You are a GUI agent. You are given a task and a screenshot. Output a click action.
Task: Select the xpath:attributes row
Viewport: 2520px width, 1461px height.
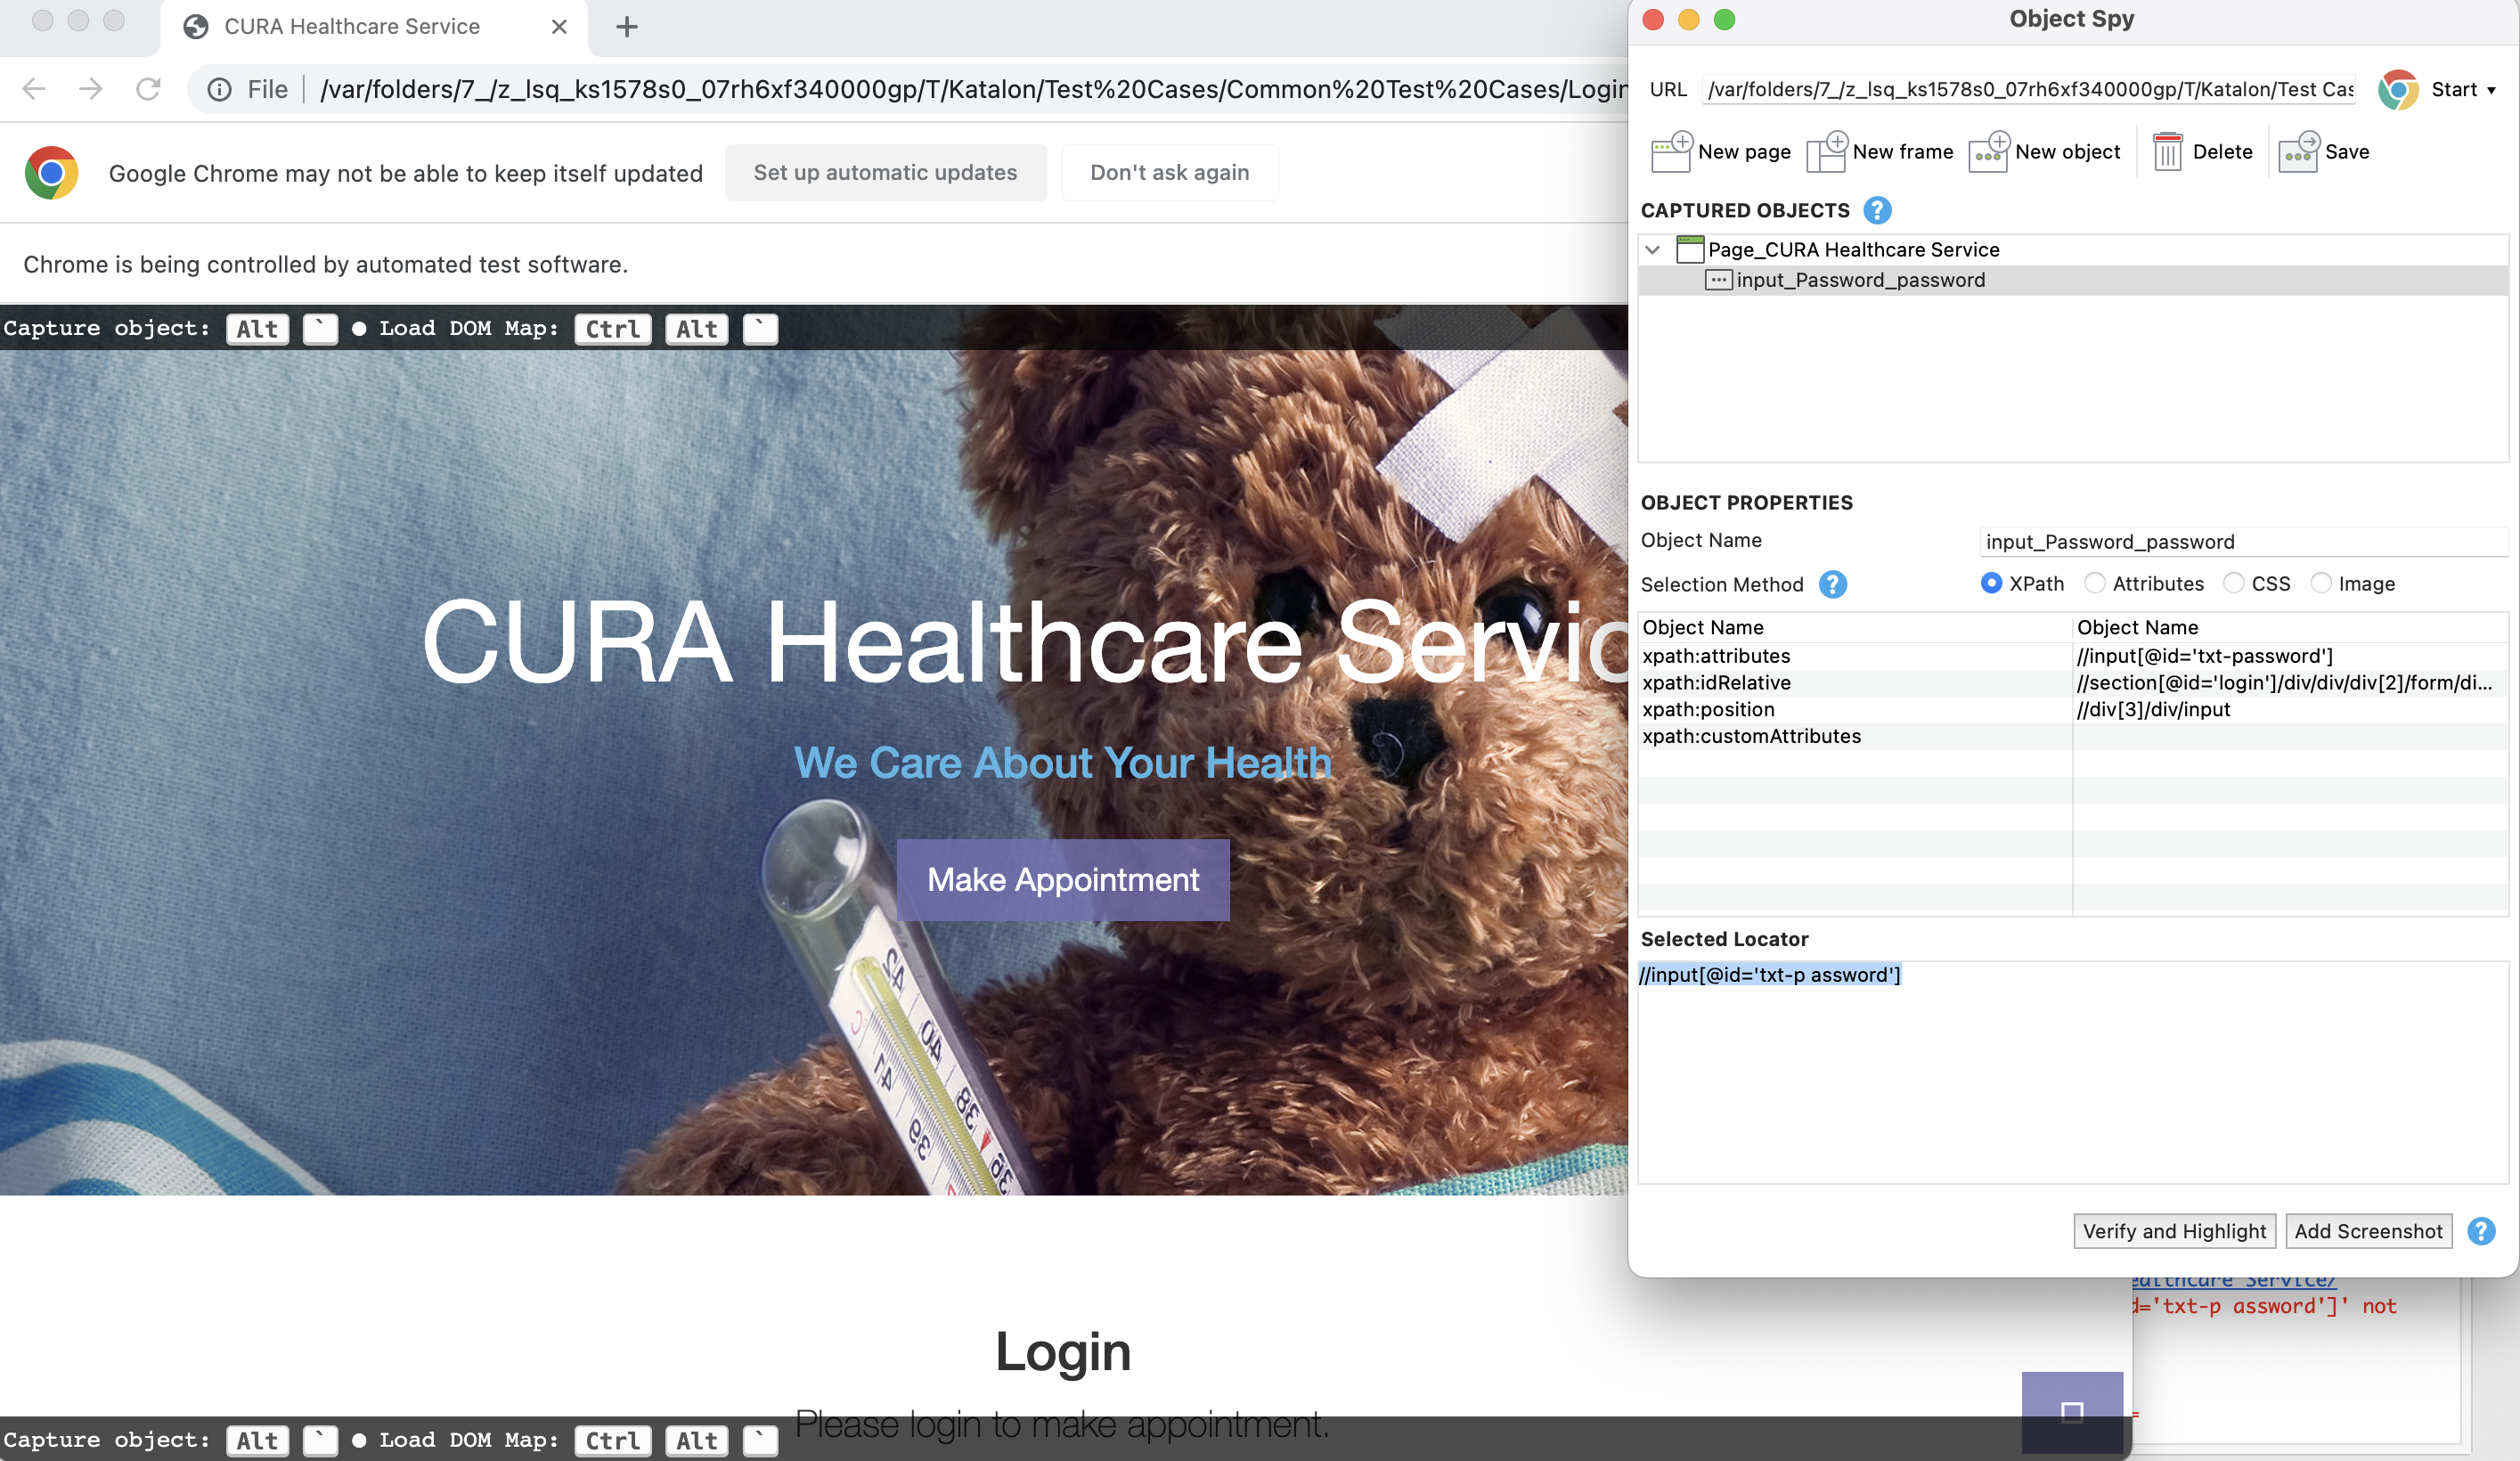[2072, 656]
